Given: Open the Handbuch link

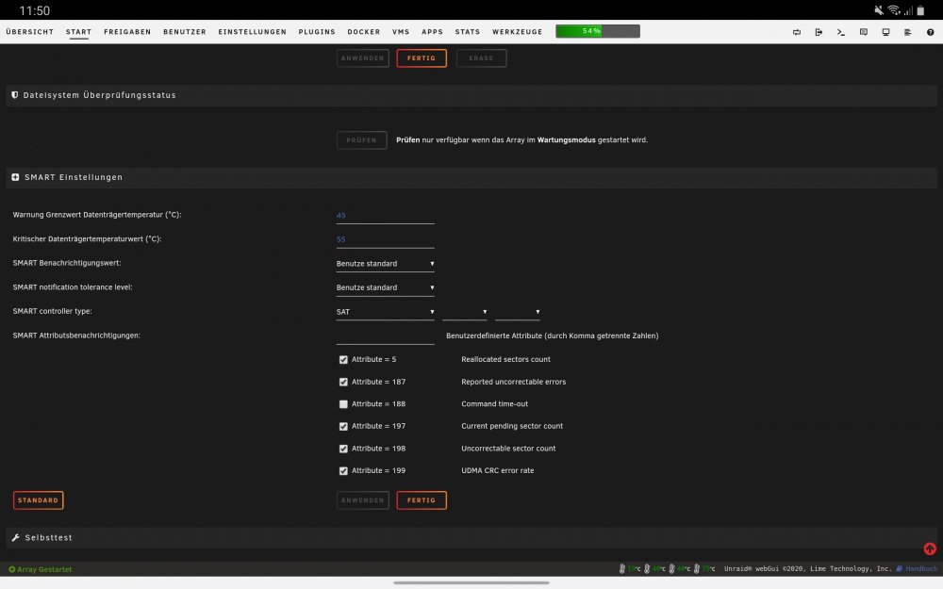Looking at the screenshot, I should point(920,568).
